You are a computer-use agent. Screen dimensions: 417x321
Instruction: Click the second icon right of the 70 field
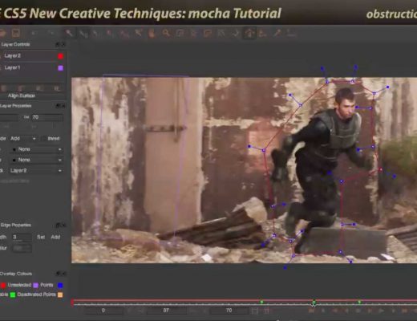(x=266, y=311)
